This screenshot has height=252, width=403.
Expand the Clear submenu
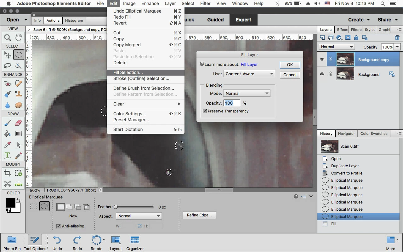click(x=145, y=104)
